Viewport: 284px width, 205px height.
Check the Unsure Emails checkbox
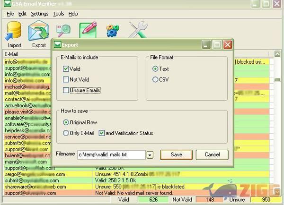click(66, 90)
